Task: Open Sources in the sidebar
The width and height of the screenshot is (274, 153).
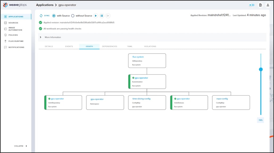Action: pyautogui.click(x=13, y=23)
